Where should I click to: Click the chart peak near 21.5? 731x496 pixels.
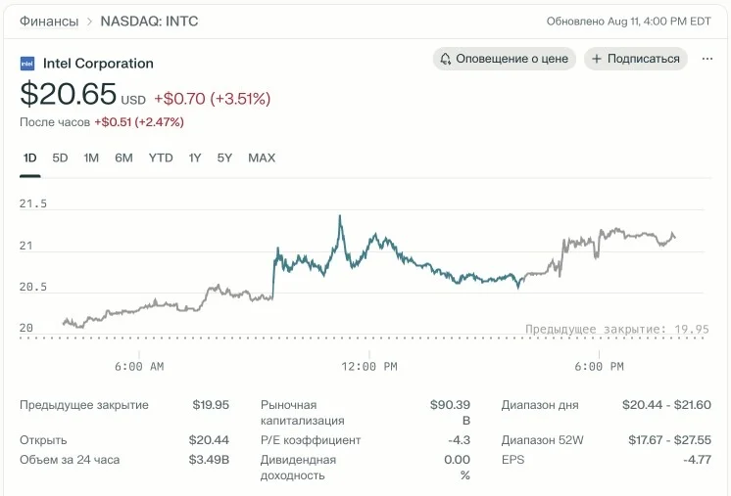(340, 216)
